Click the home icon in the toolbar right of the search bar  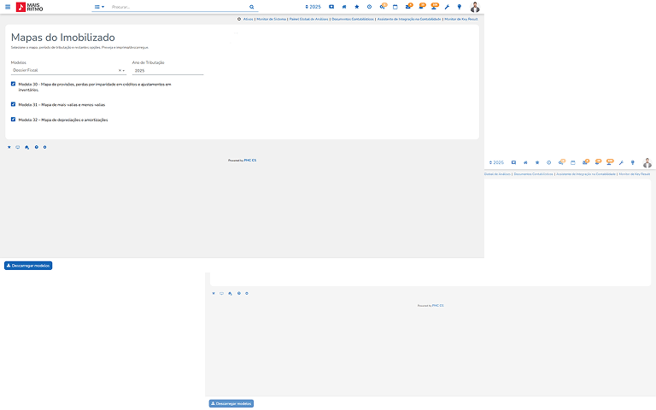344,7
